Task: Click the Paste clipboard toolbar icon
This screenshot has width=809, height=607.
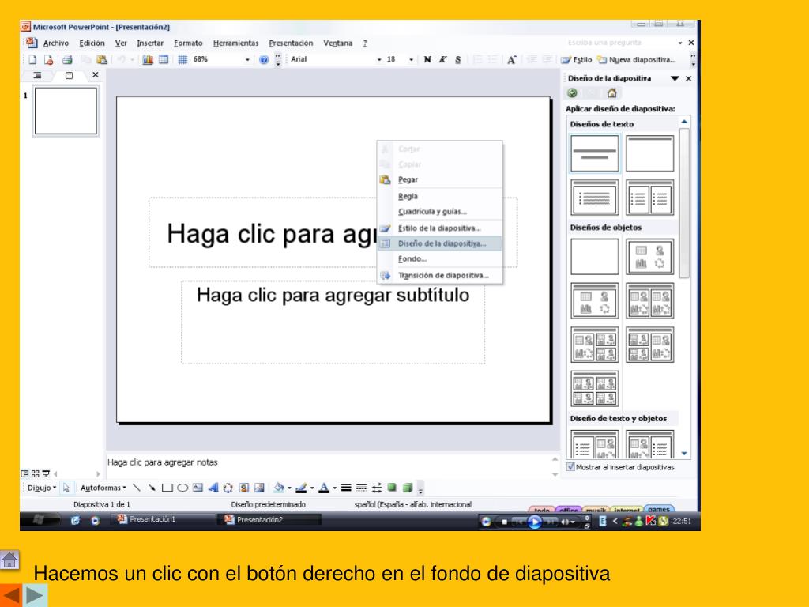Action: (102, 60)
